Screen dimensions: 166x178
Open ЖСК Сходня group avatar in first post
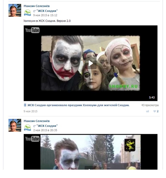click(27, 13)
